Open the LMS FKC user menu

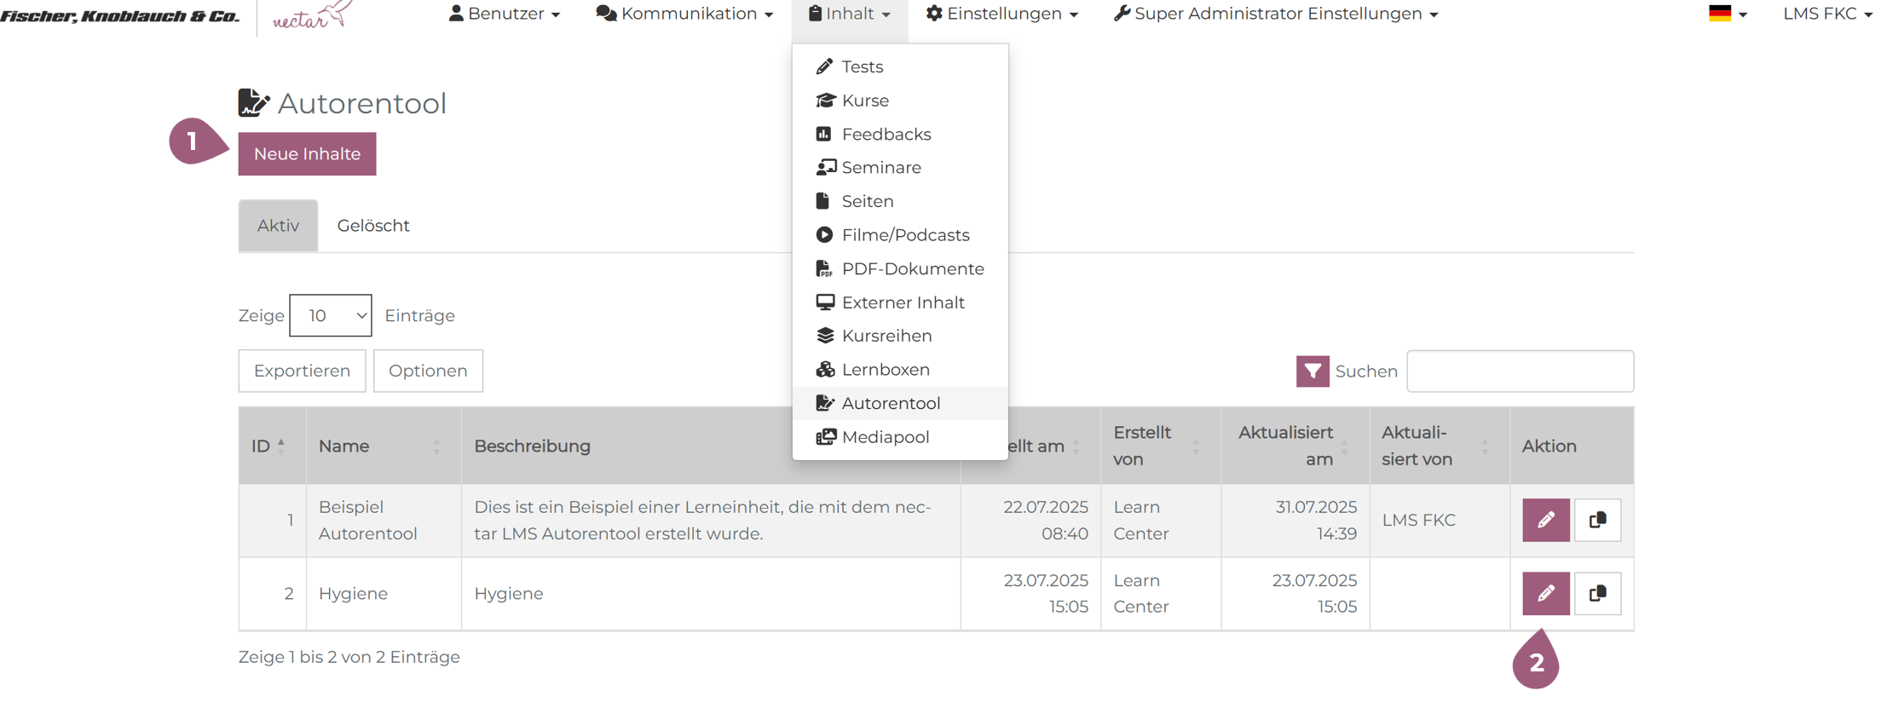tap(1826, 14)
